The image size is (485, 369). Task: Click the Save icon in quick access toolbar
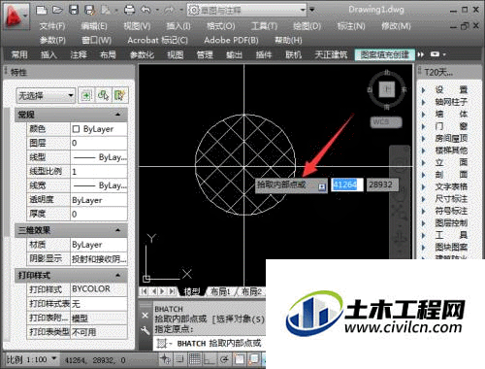coord(74,10)
